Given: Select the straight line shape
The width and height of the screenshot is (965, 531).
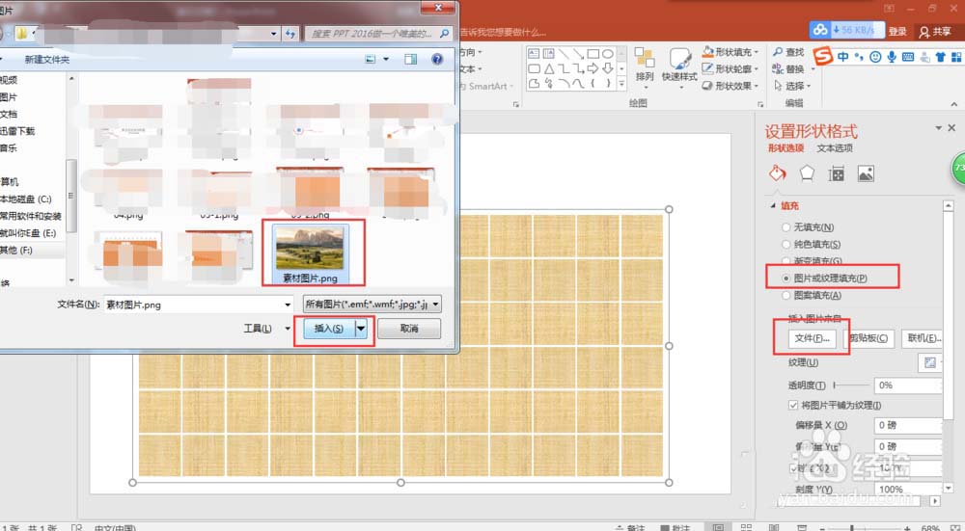Looking at the screenshot, I should 564,54.
